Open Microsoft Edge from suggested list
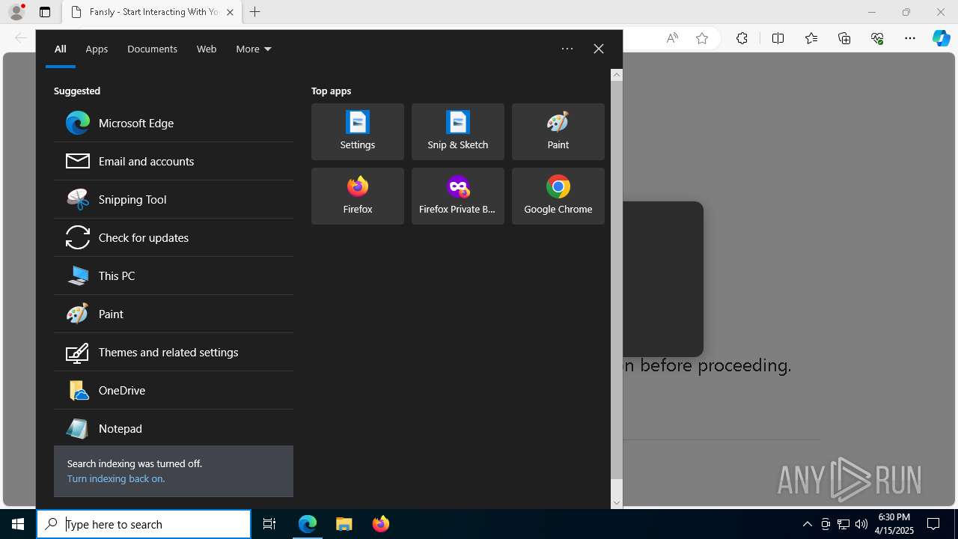Screen dimensions: 958x539 coord(173,123)
